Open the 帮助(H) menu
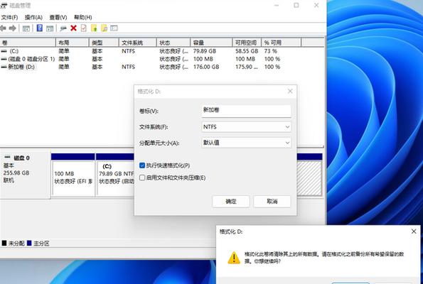 (82, 18)
